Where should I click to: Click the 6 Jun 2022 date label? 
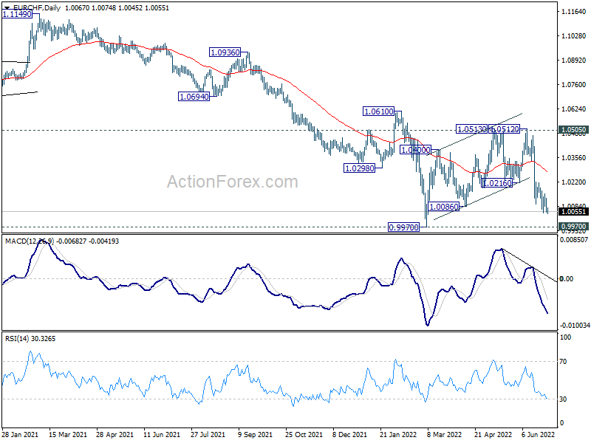click(539, 434)
